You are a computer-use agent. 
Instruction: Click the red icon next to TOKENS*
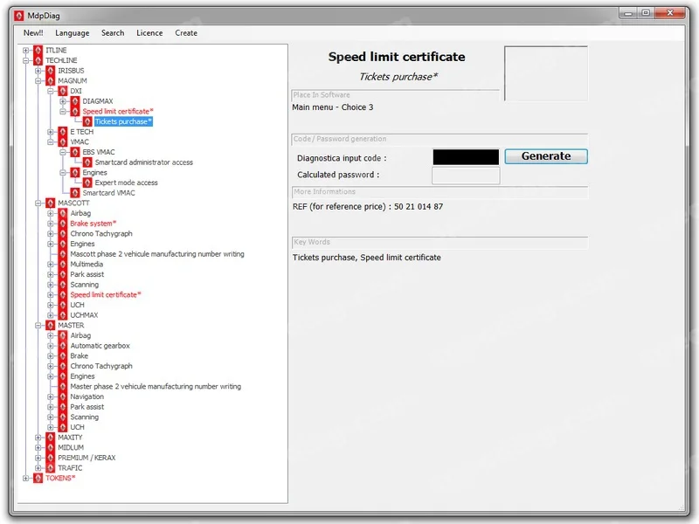(x=38, y=479)
